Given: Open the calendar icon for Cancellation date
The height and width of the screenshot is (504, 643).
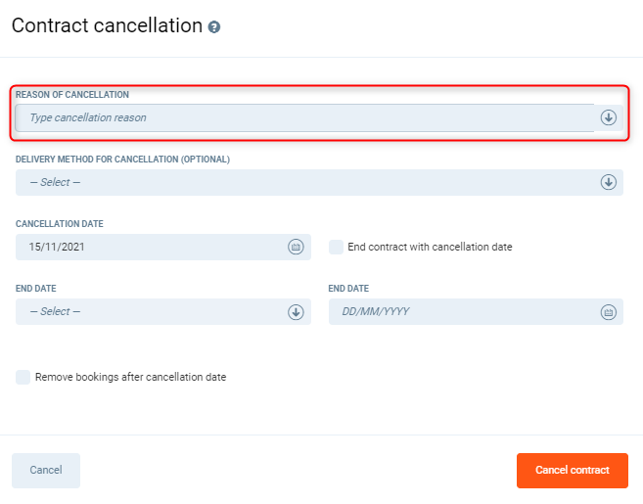Looking at the screenshot, I should tap(296, 247).
